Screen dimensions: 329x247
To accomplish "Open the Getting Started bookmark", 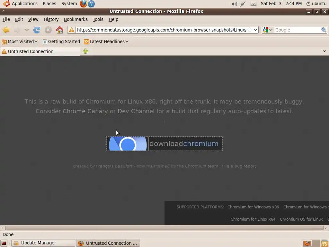I will click(x=61, y=41).
